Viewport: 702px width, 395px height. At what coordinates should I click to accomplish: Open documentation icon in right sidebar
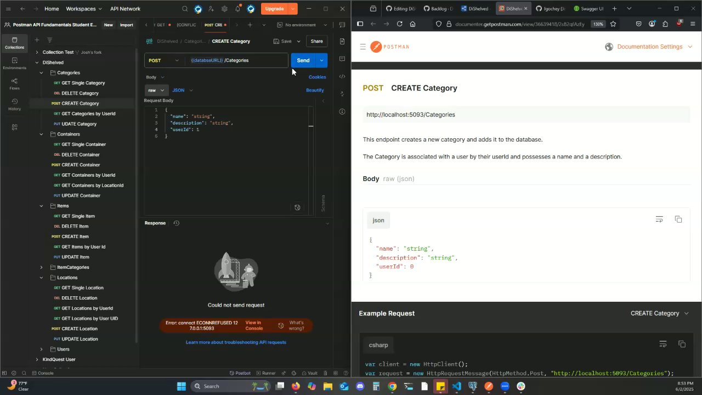click(342, 41)
